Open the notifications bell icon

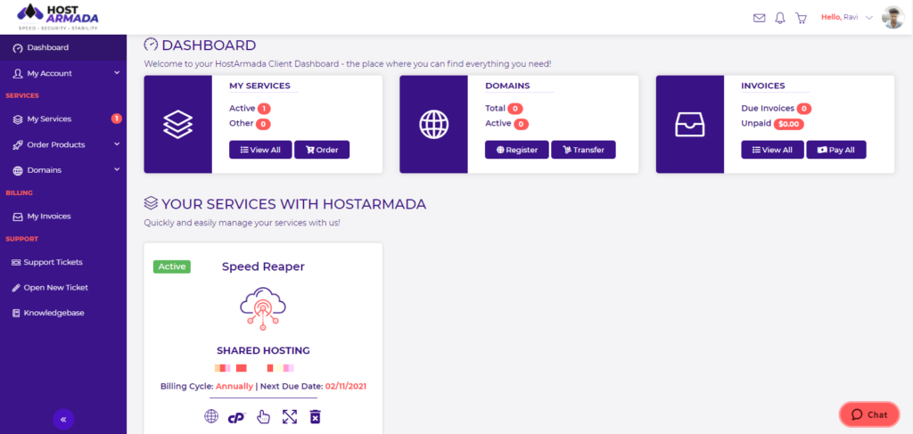point(780,18)
